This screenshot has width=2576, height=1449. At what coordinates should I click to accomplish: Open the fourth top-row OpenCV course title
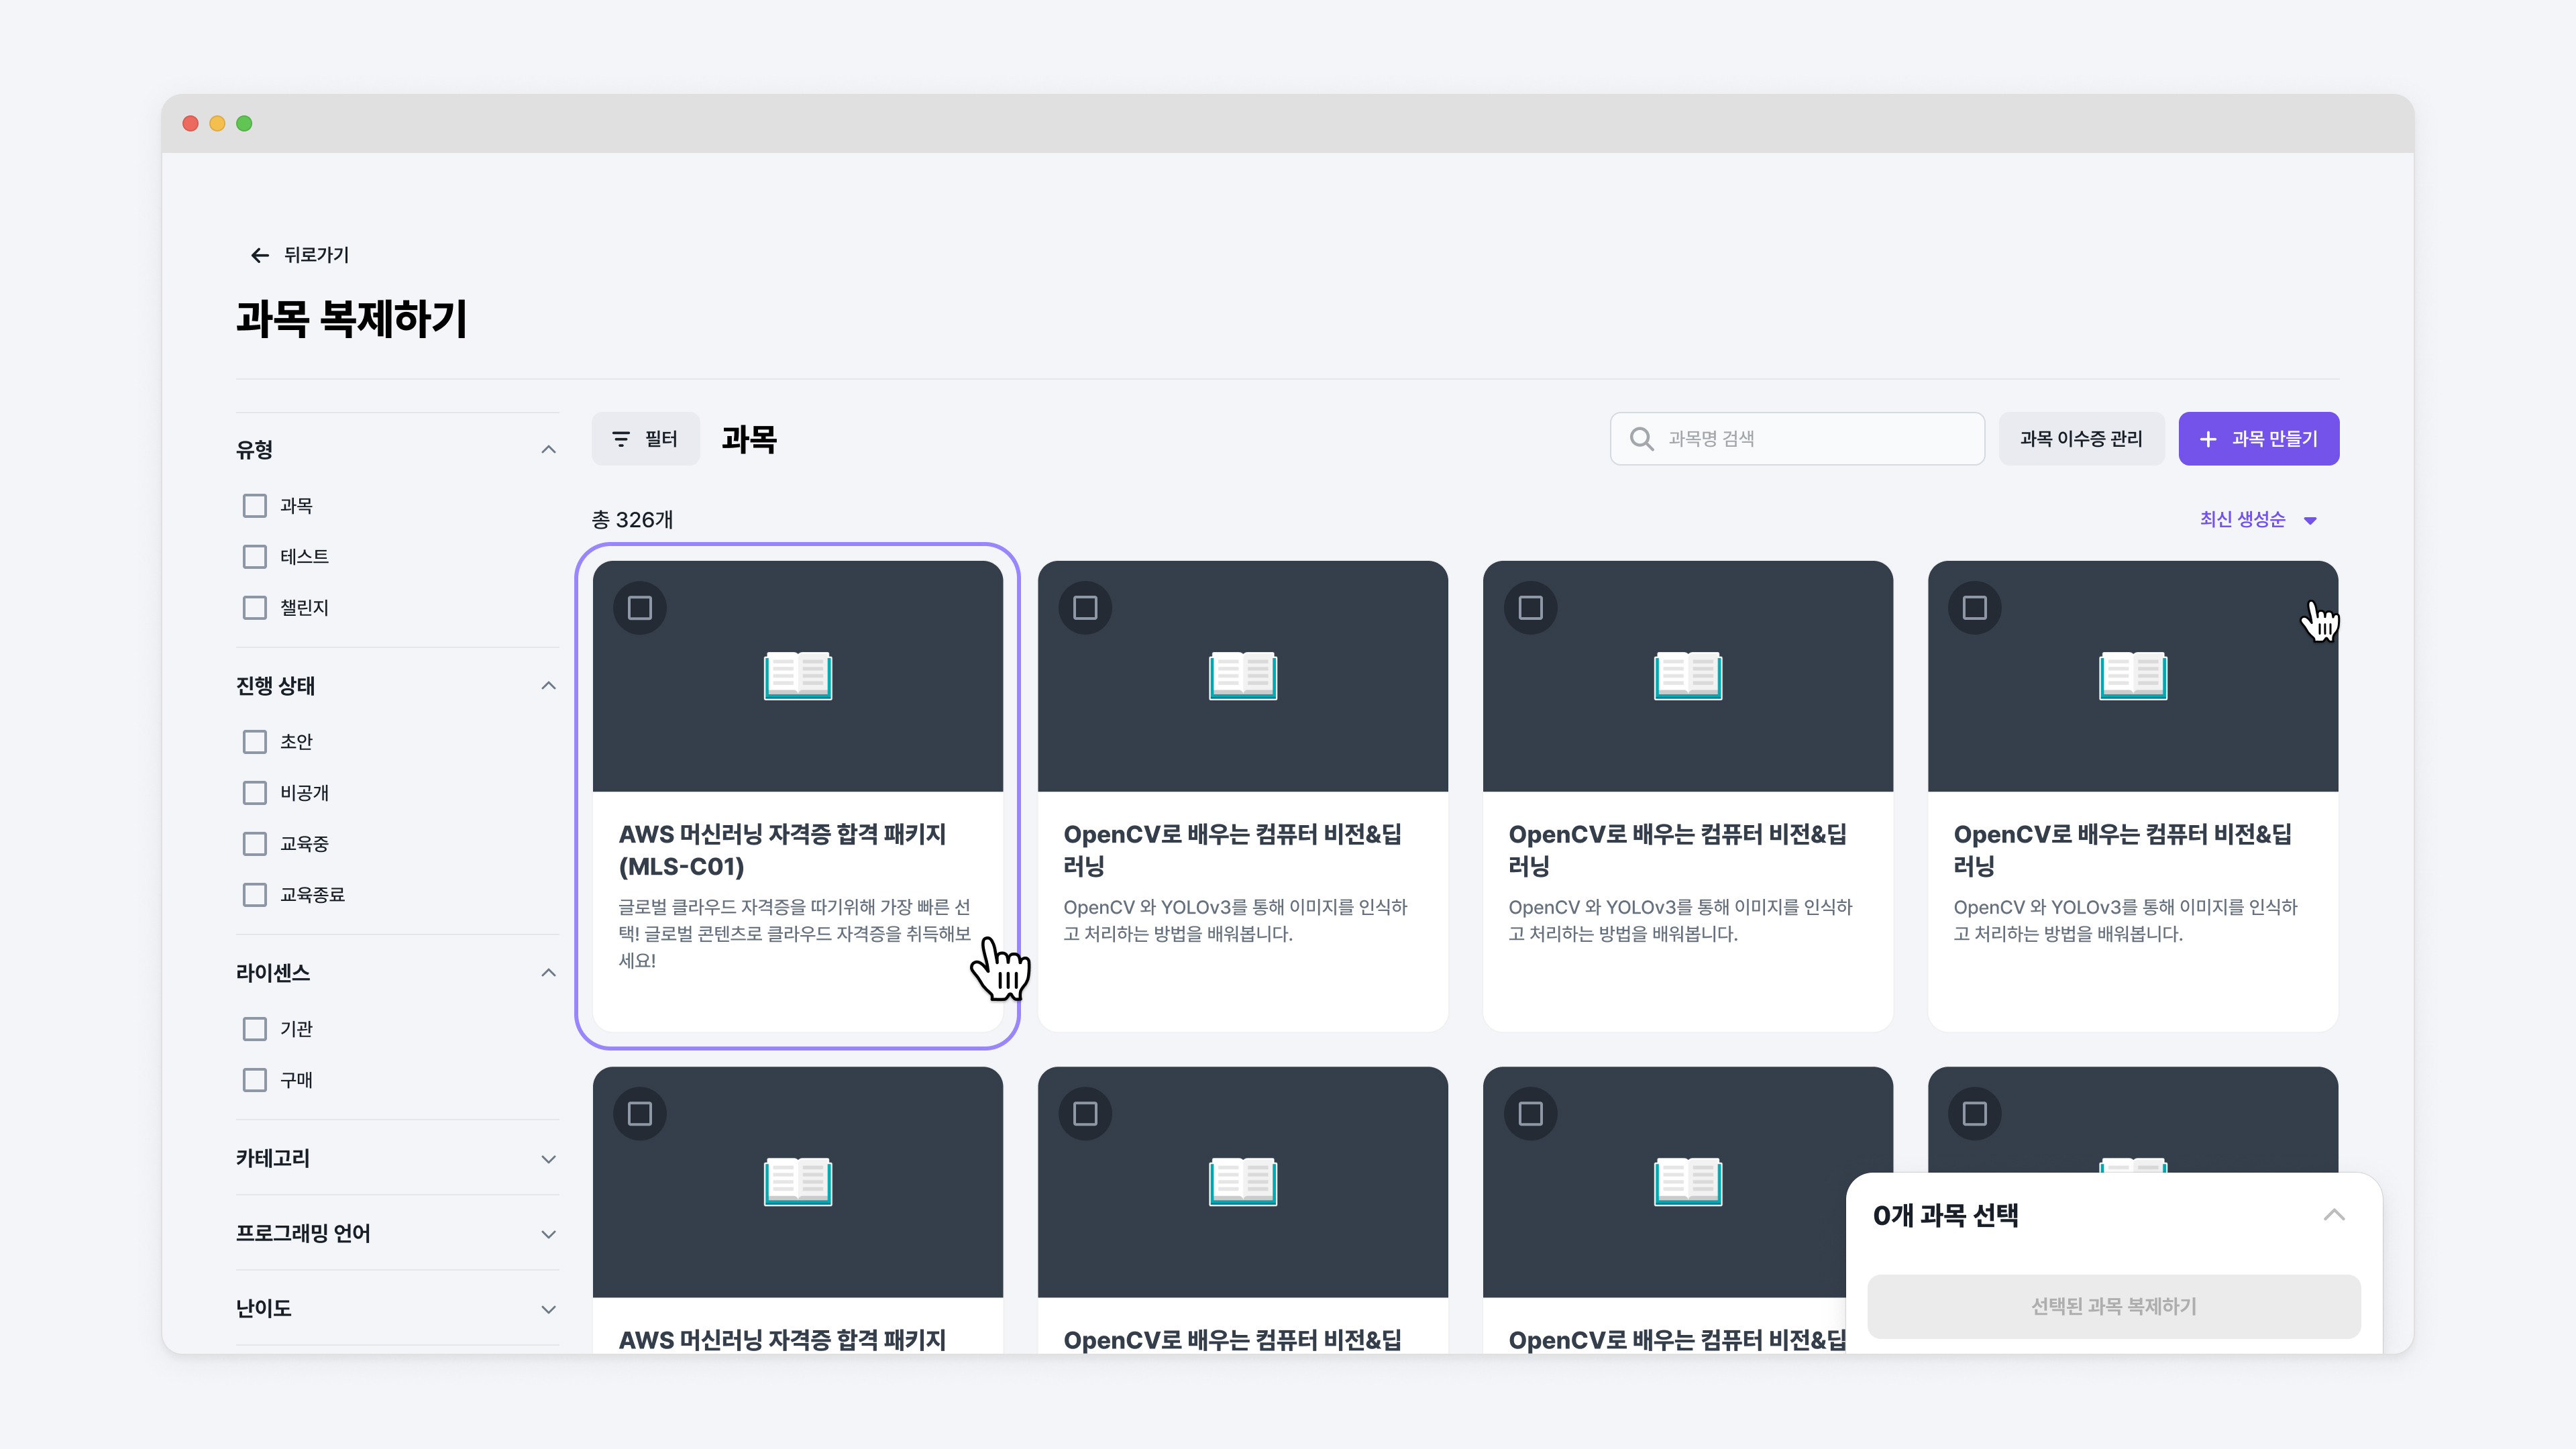pos(2122,850)
